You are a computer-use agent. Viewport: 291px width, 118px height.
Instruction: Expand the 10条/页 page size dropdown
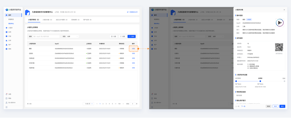click(88, 104)
